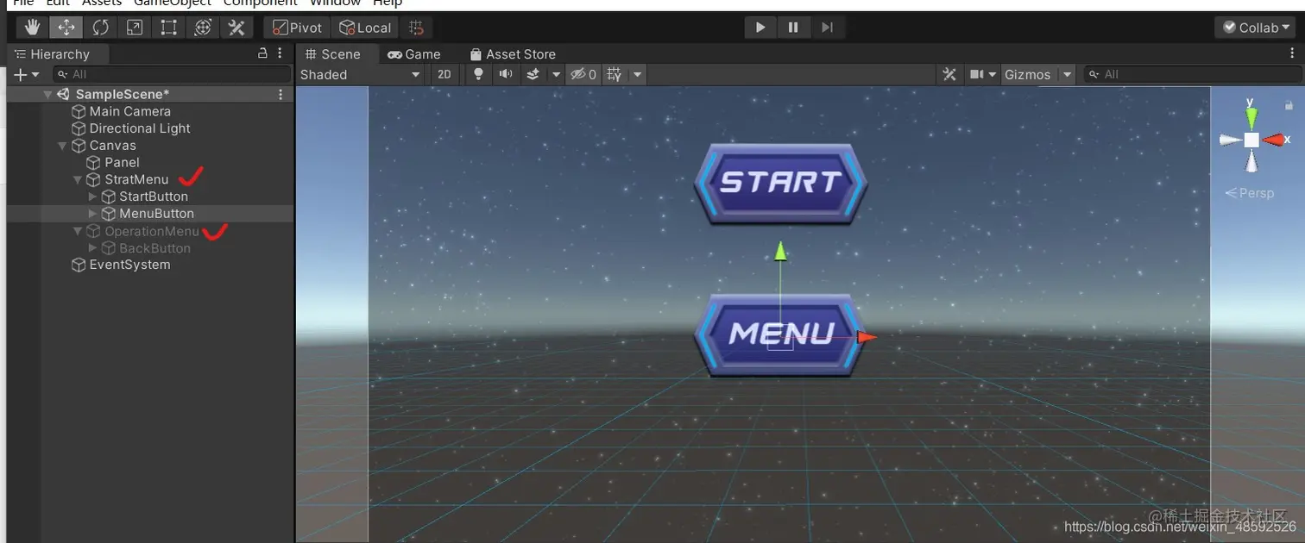Start Play mode

tap(760, 28)
